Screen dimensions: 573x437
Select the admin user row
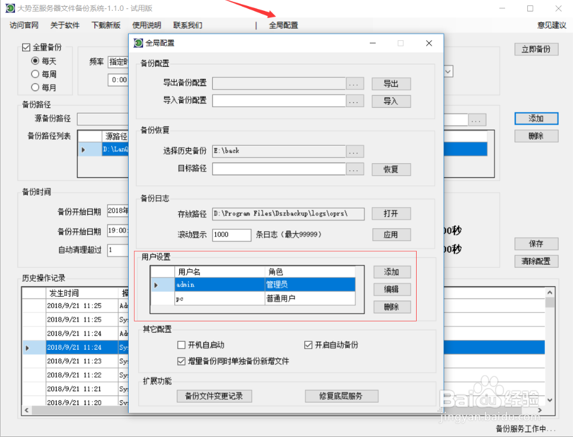pyautogui.click(x=253, y=285)
